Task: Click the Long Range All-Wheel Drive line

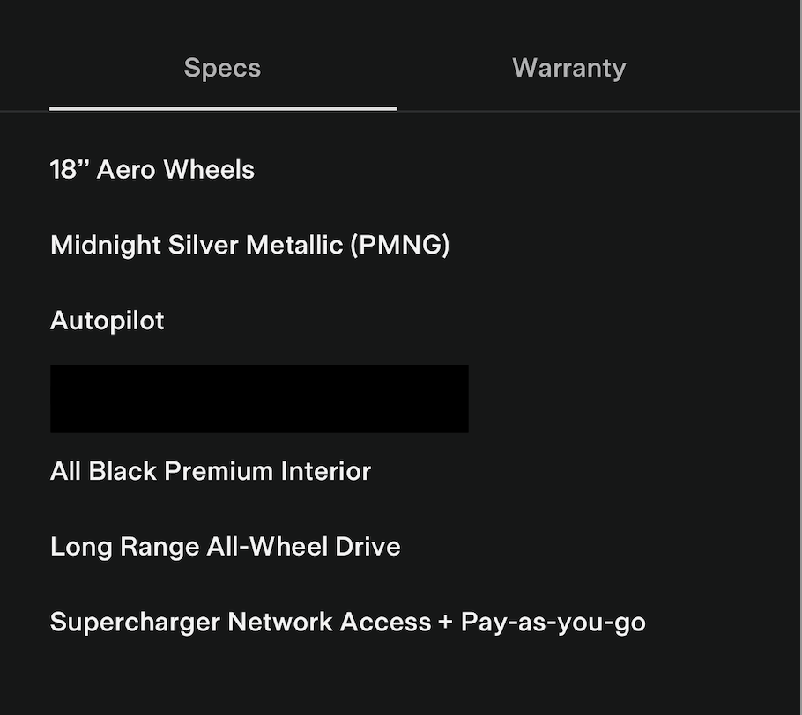Action: point(226,546)
